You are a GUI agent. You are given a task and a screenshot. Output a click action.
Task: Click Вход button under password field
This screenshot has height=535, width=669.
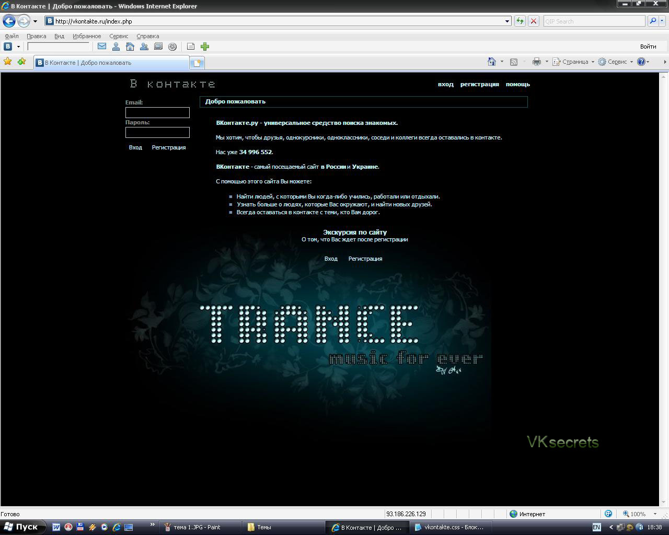135,147
